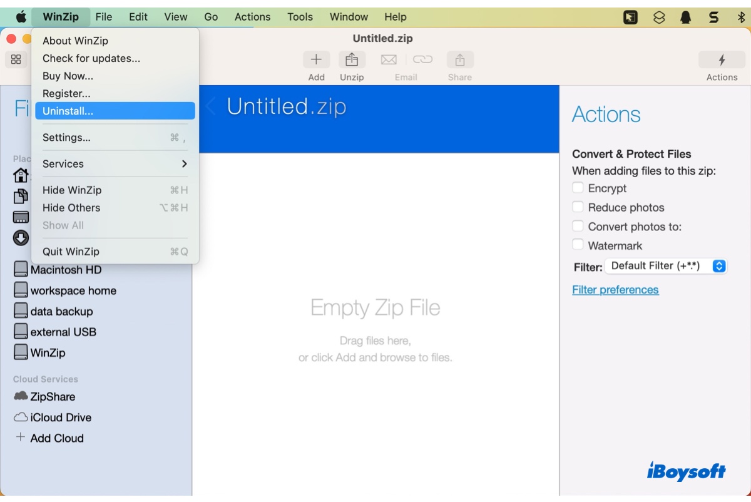Check the Reduce photos option
The width and height of the screenshot is (751, 502).
pyautogui.click(x=578, y=207)
